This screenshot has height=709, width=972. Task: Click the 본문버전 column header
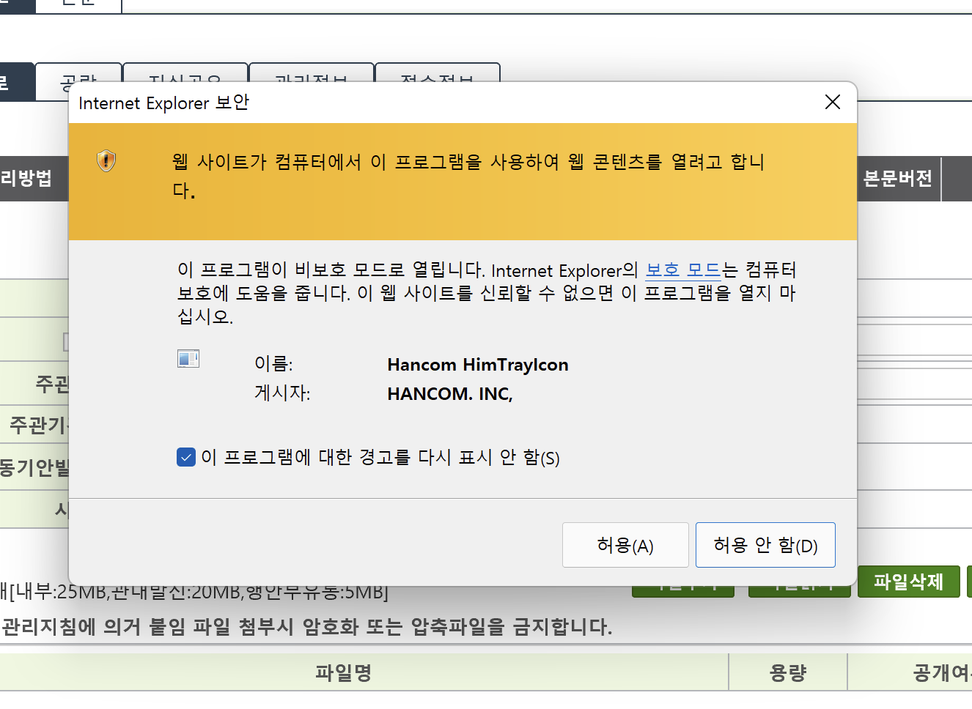pos(899,178)
